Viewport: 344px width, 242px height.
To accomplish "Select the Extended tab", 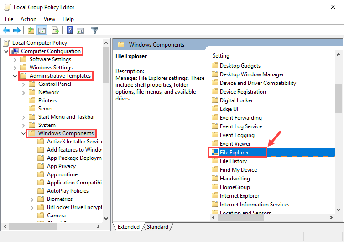I will [128, 227].
